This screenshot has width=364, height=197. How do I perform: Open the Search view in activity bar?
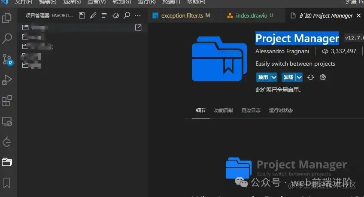click(7, 38)
